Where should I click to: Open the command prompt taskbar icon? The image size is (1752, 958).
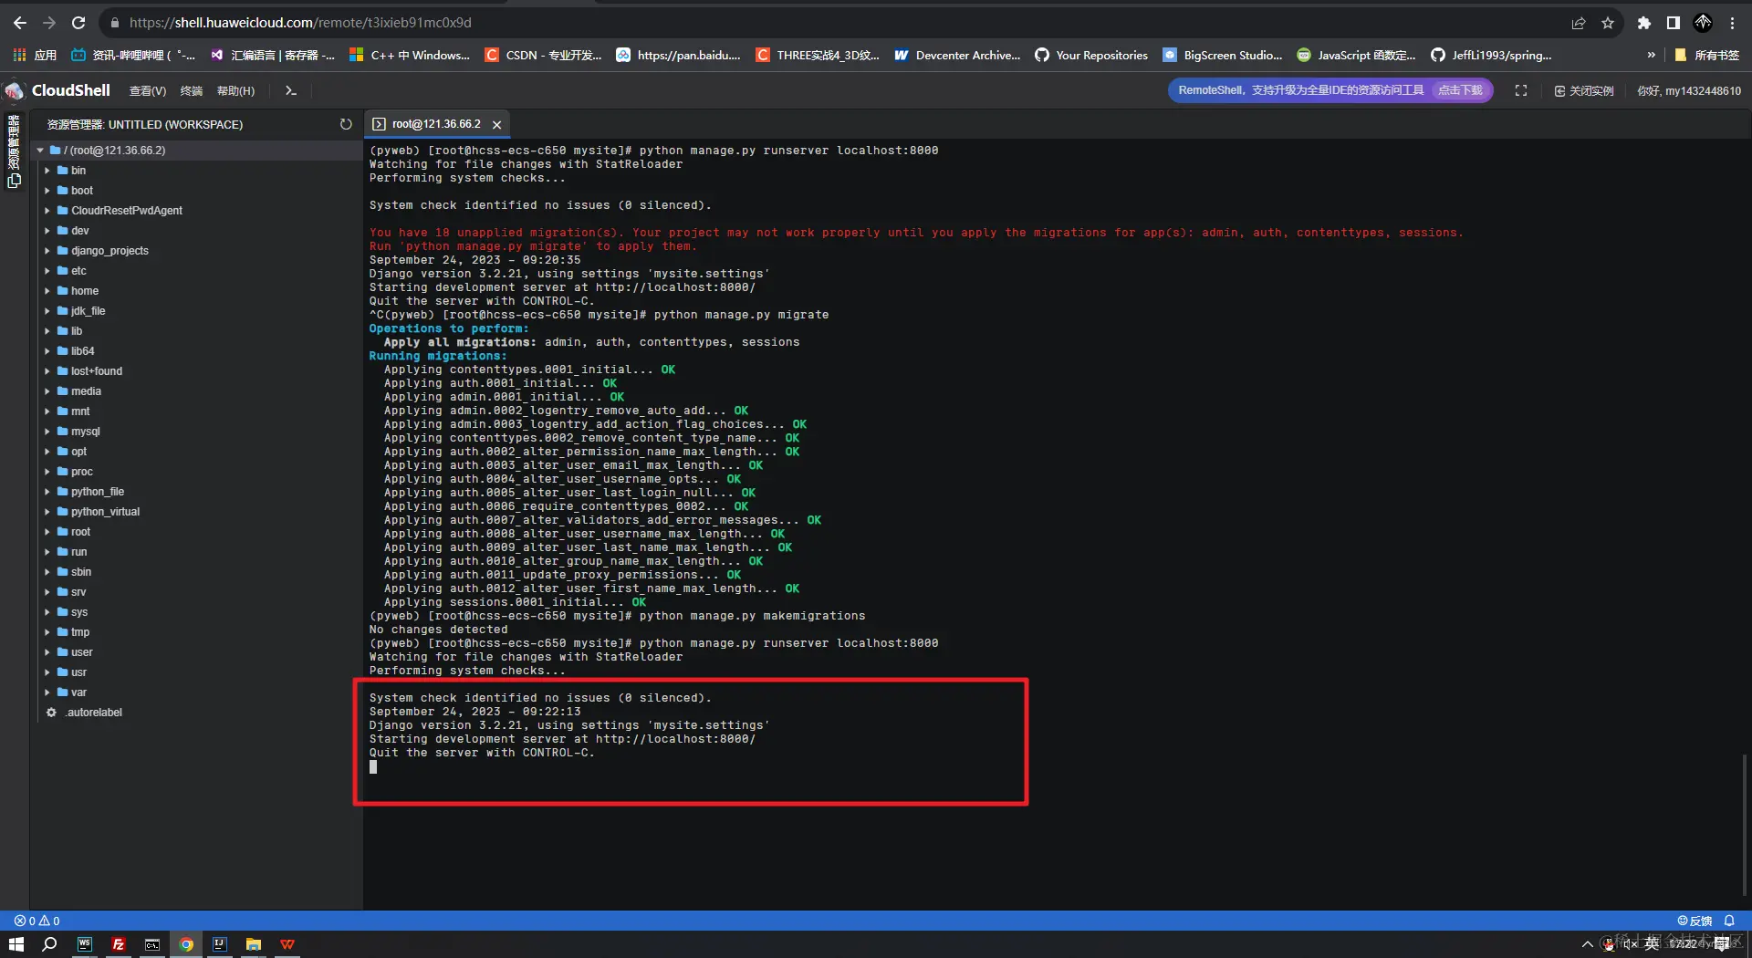pos(152,944)
